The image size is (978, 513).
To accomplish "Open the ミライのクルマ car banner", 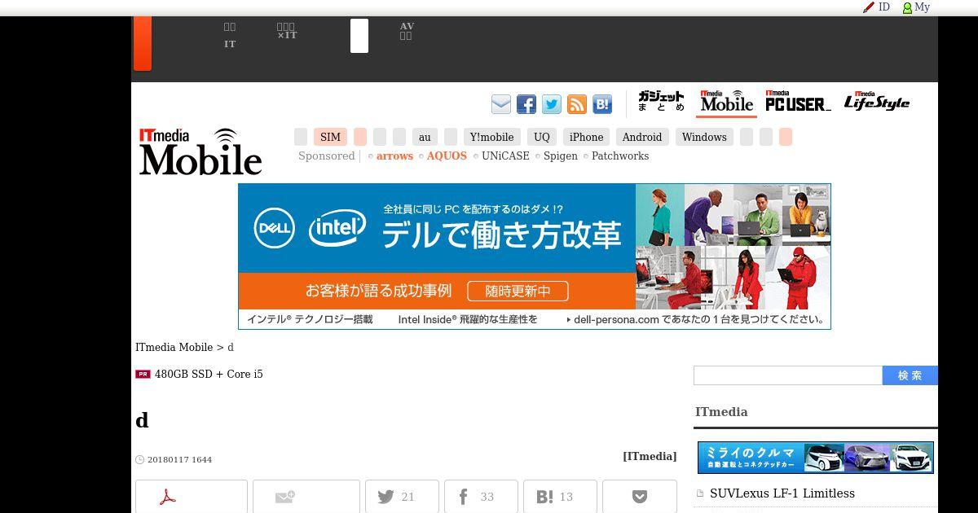I will [816, 458].
